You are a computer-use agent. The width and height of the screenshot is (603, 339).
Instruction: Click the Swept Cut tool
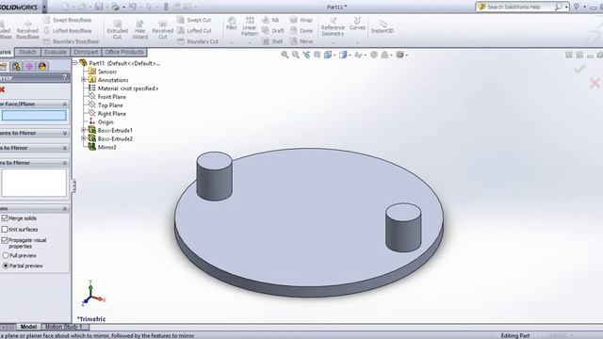194,20
